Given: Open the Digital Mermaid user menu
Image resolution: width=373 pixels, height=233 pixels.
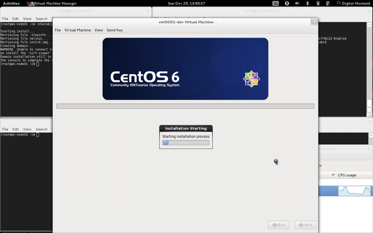Looking at the screenshot, I should 356,3.
